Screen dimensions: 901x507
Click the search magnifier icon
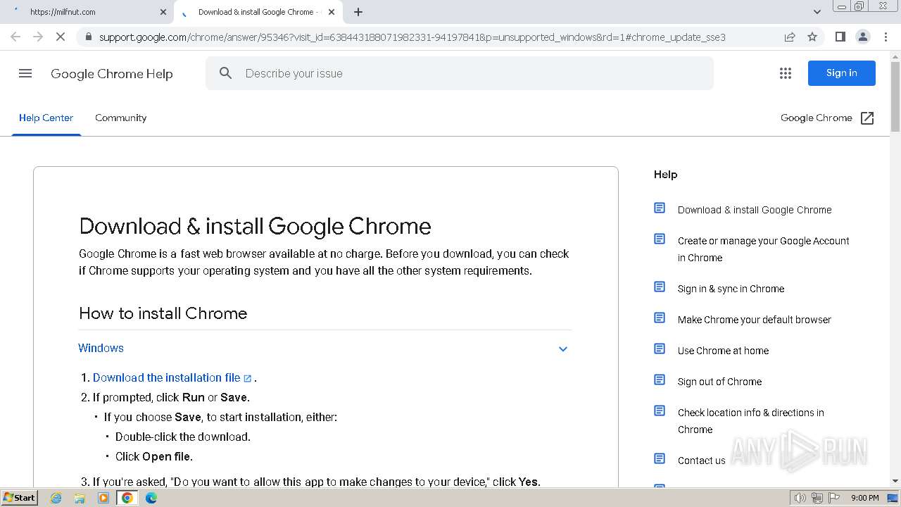[x=225, y=73]
